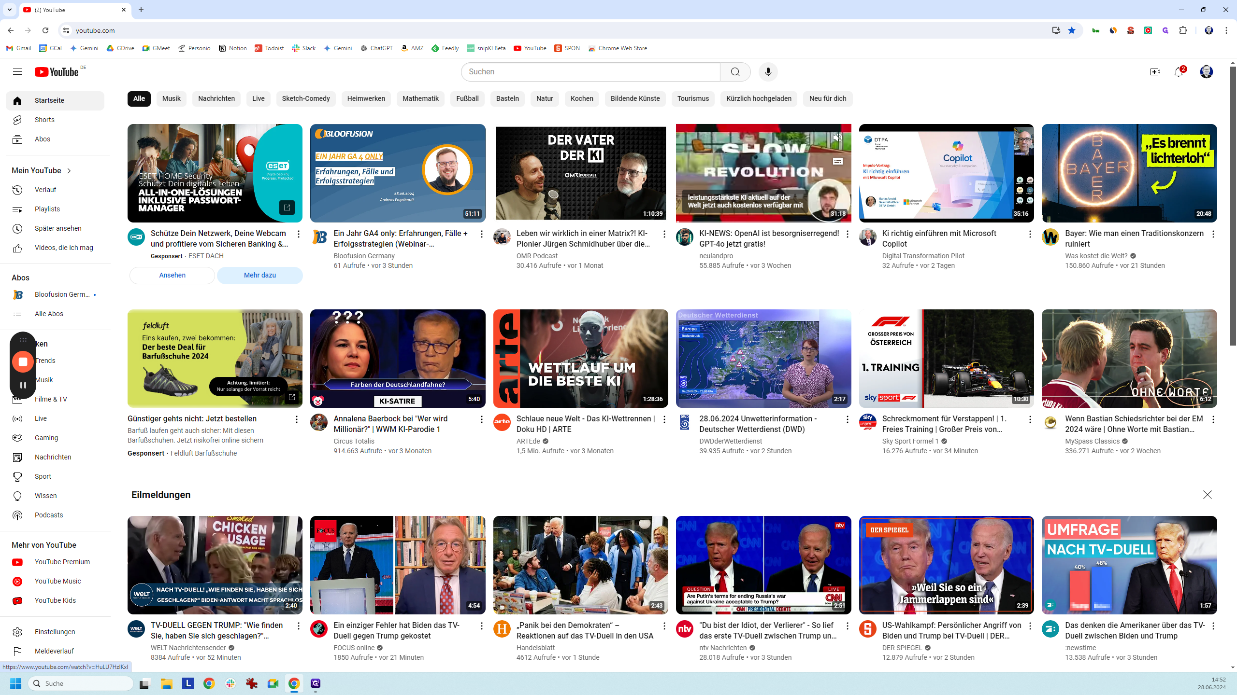
Task: Open Bloofusion Germany channel link
Action: point(55,294)
